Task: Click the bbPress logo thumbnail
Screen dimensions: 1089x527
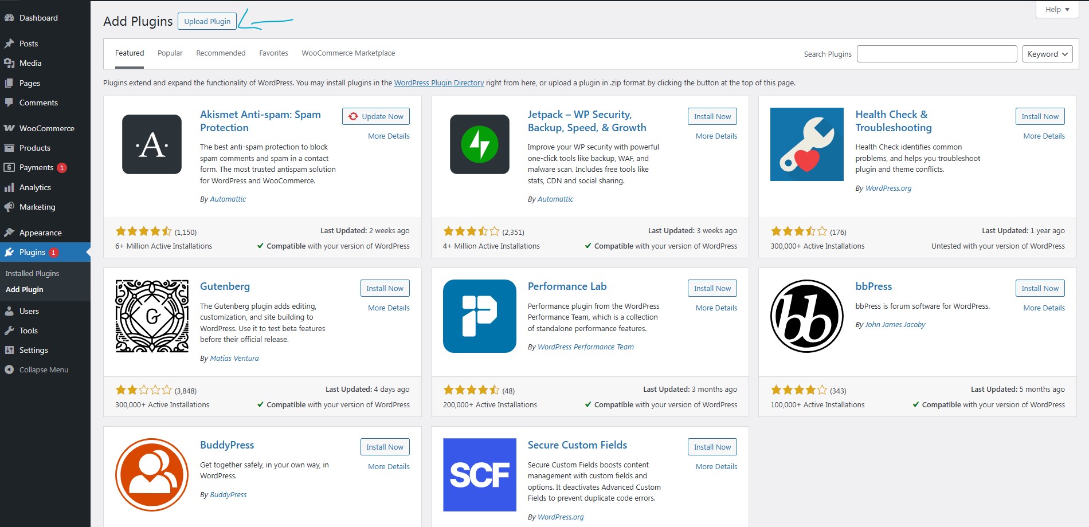Action: click(x=806, y=316)
